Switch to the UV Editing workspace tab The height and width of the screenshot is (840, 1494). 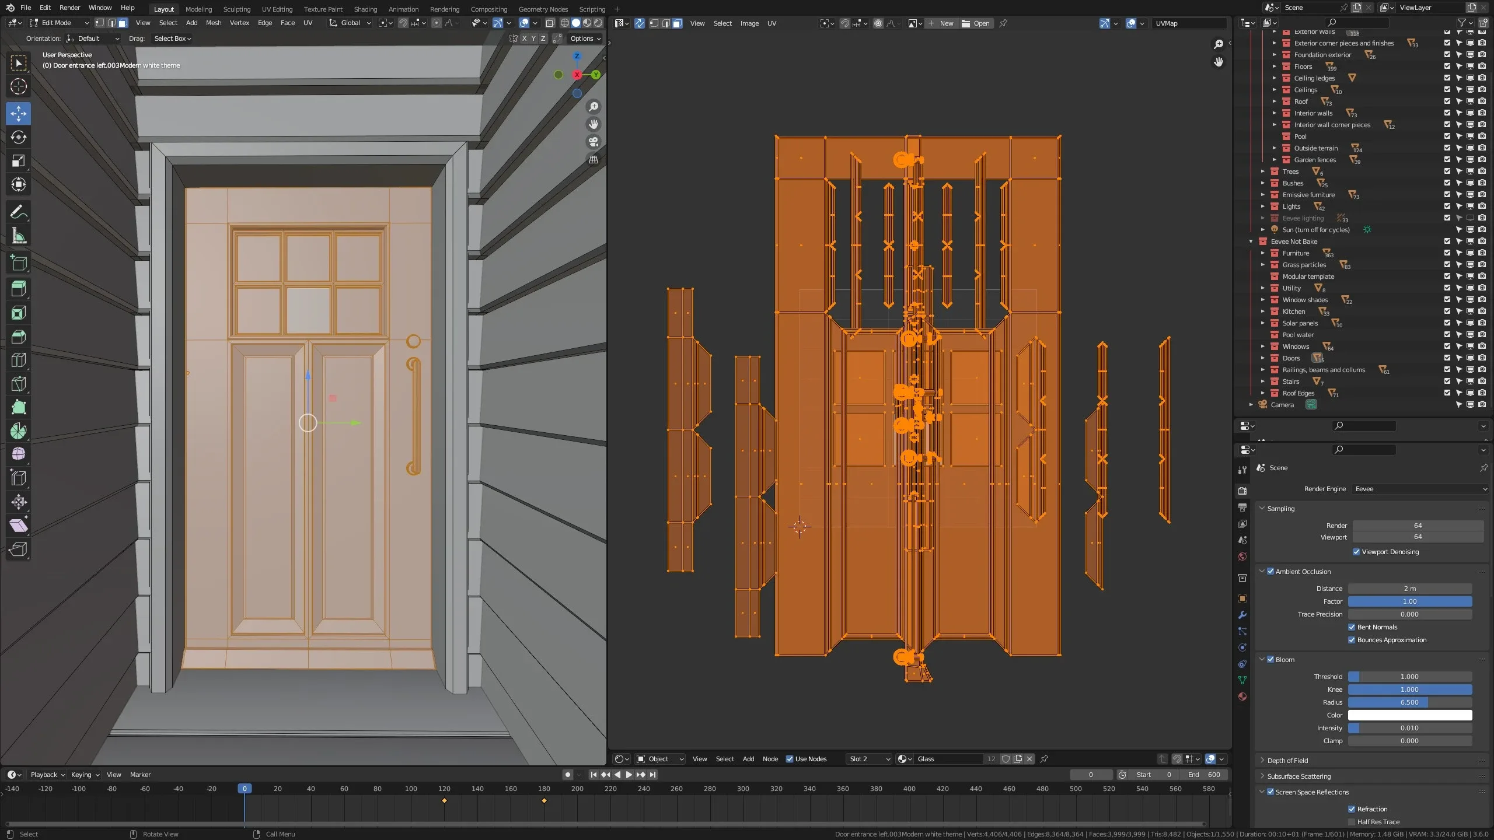point(277,9)
